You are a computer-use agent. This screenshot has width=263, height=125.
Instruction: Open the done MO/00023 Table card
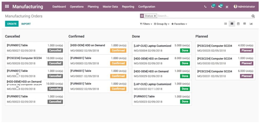(162, 99)
